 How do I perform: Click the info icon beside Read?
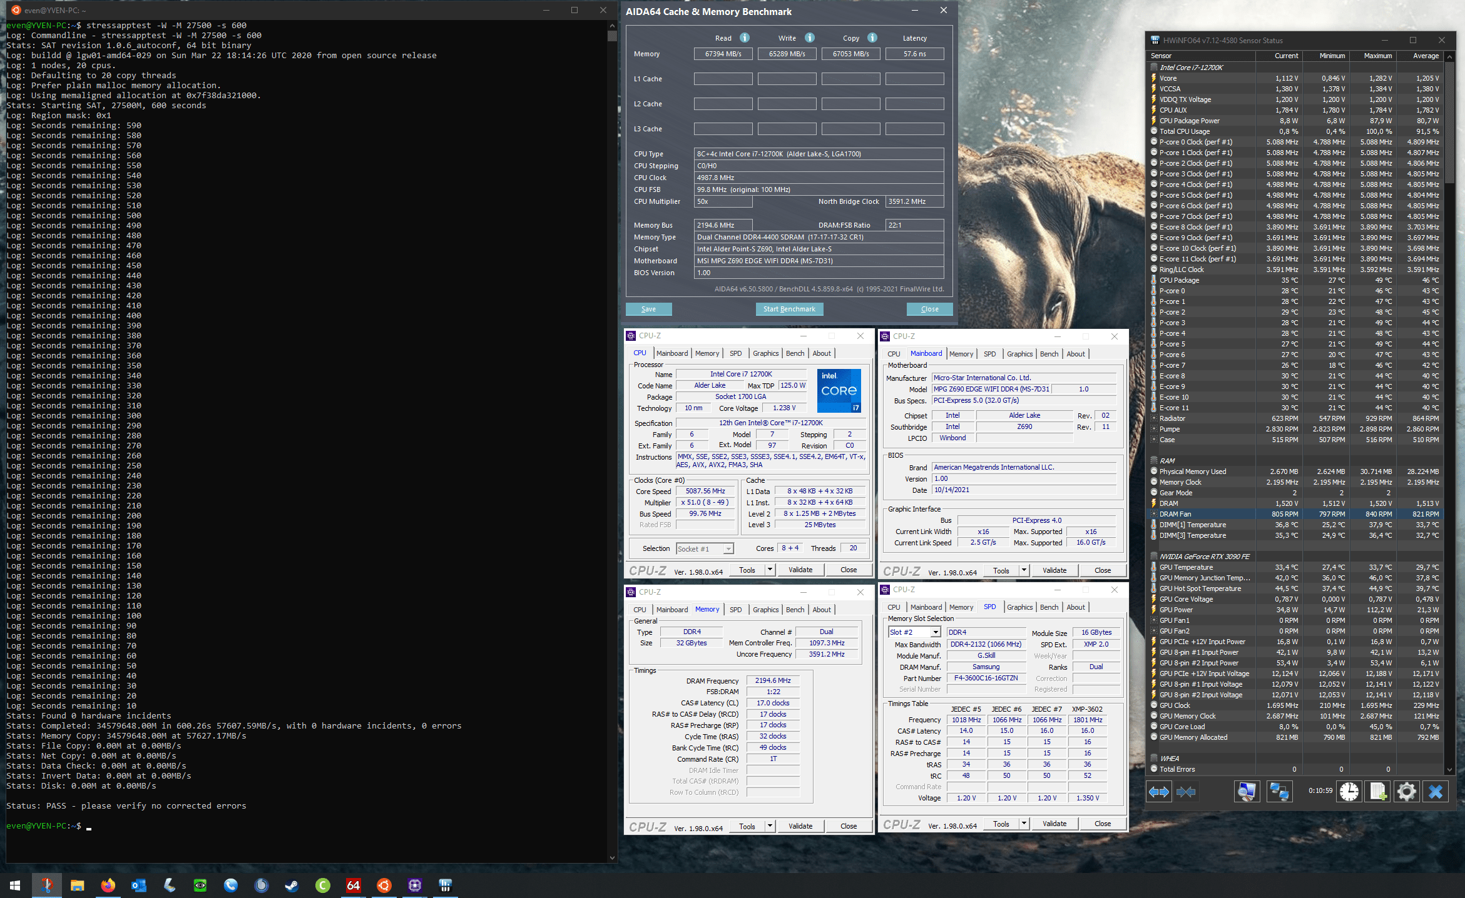pyautogui.click(x=745, y=38)
